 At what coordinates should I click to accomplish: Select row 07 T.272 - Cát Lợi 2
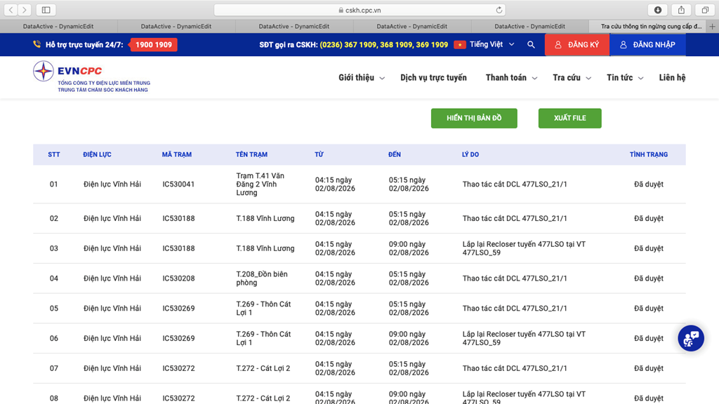tap(263, 368)
